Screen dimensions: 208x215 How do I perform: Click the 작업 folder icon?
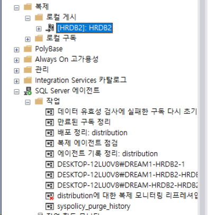[39, 101]
